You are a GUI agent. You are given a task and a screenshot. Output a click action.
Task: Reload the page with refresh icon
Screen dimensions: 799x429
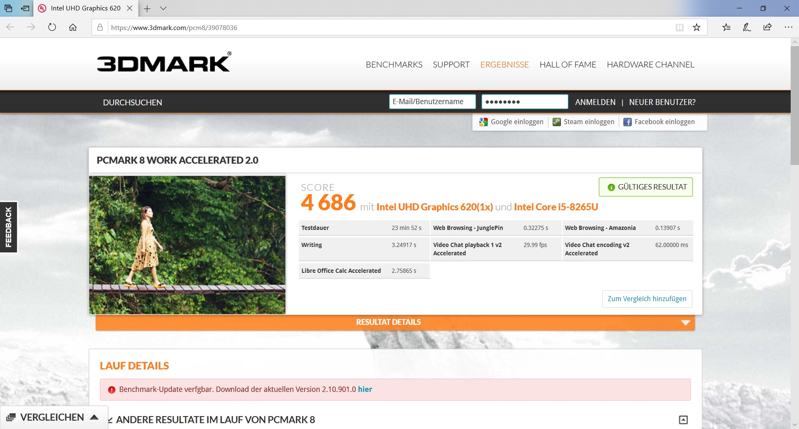pos(52,27)
